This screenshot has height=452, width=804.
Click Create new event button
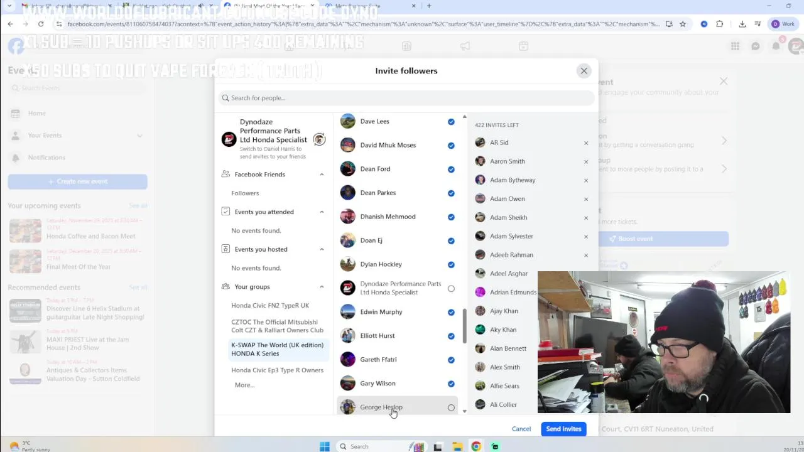(x=77, y=181)
